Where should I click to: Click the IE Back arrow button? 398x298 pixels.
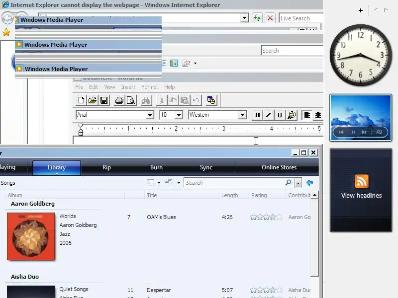[7, 18]
